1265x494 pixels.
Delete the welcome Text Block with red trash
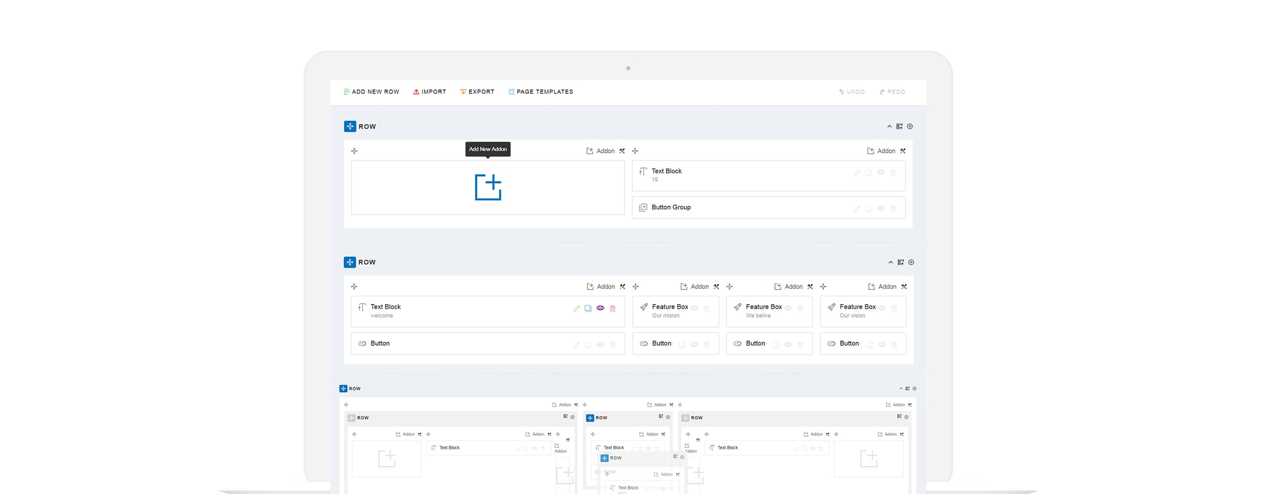613,308
